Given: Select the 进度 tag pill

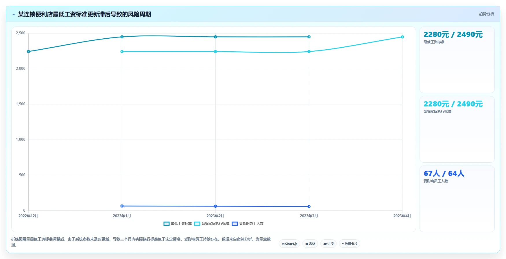Looking at the screenshot, I should coord(328,244).
